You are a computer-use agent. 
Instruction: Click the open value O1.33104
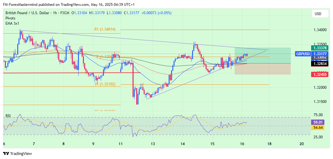79,13
